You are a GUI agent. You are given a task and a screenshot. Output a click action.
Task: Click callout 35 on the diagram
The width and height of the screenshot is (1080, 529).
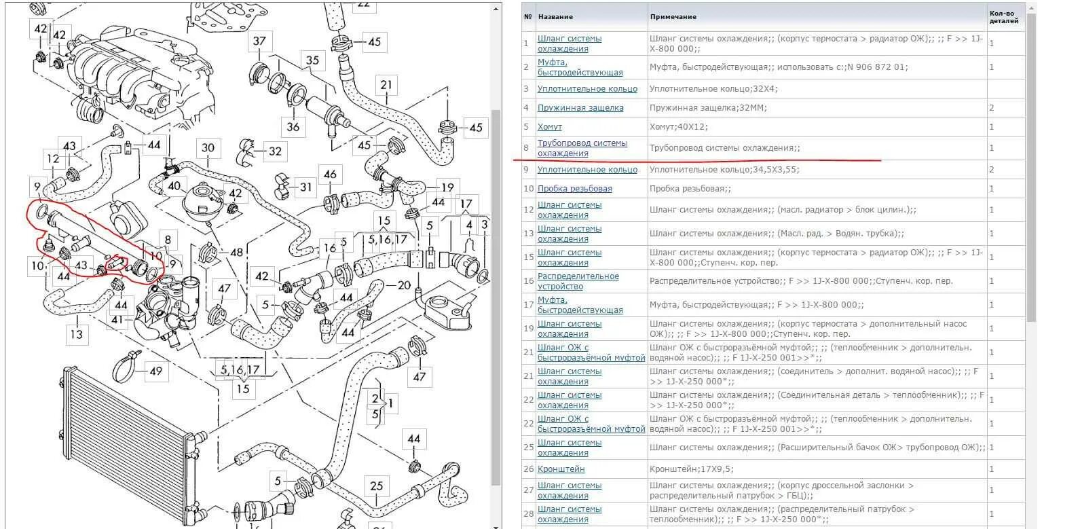click(x=312, y=60)
